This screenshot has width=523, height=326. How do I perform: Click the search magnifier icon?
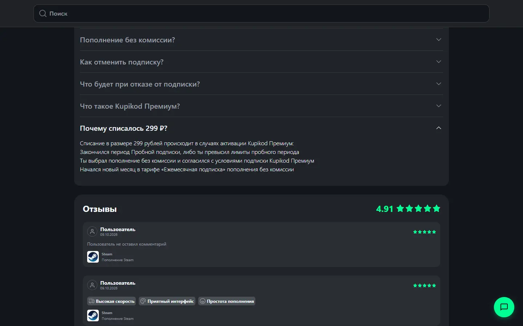pyautogui.click(x=43, y=13)
